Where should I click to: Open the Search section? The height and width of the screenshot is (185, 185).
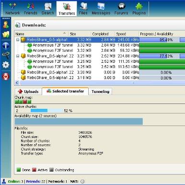pyautogui.click(x=47, y=9)
